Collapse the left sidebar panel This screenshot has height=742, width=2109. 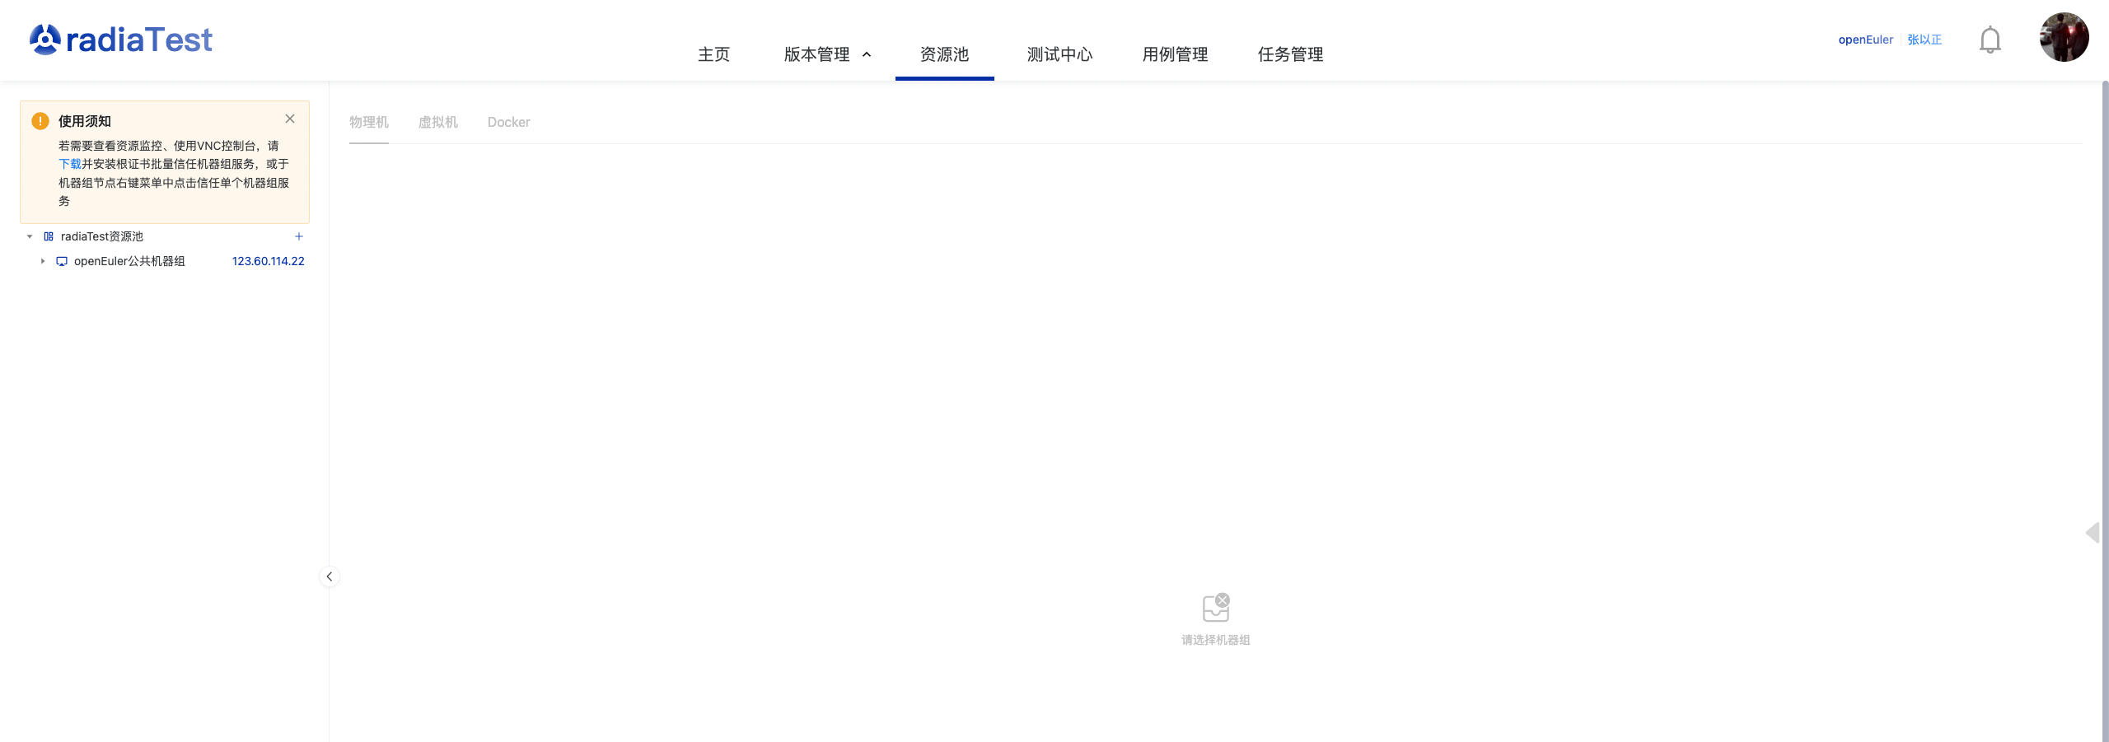(330, 576)
